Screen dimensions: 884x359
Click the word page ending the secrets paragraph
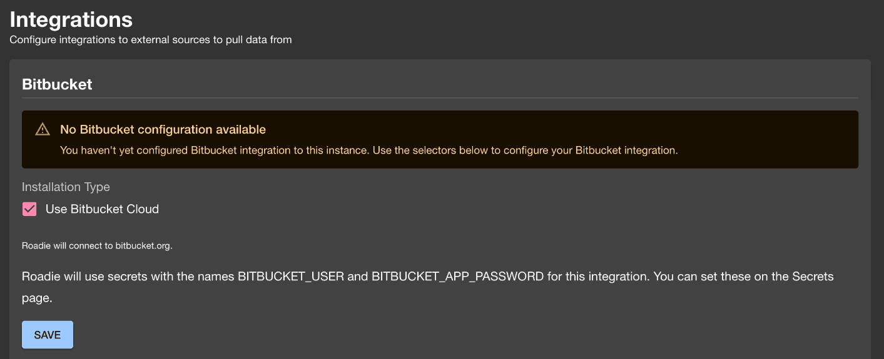37,298
